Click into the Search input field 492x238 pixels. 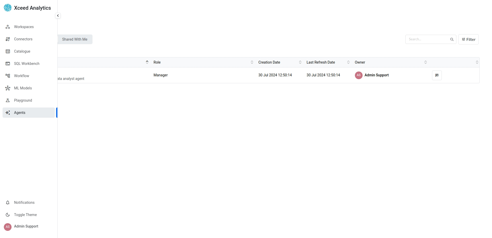coord(427,39)
